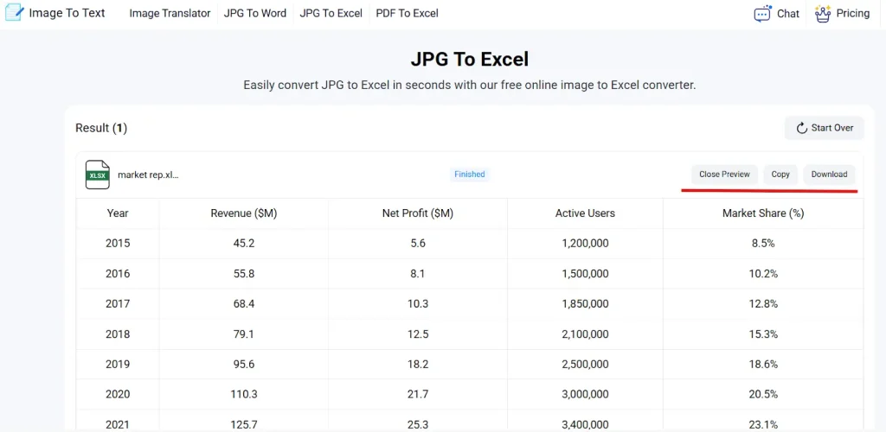Click the Pricing crown icon
886x432 pixels.
(x=823, y=14)
